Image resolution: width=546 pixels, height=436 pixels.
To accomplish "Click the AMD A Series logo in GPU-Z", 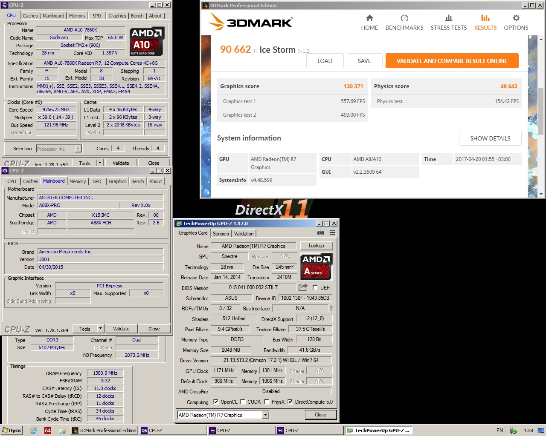I will tap(316, 267).
